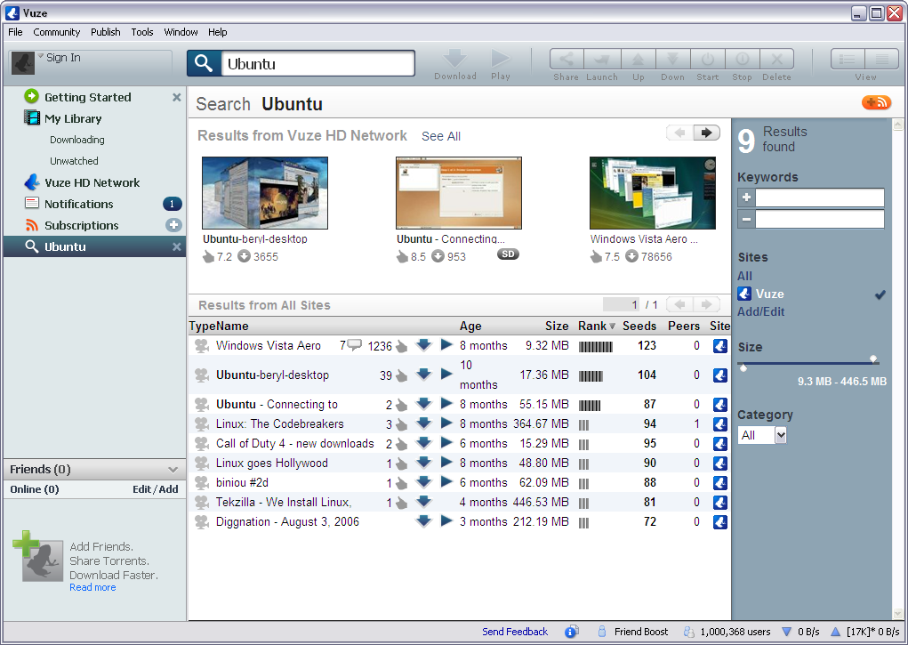Screen dimensions: 908x645
Task: Click the include keyword plus field
Action: pyautogui.click(x=819, y=198)
